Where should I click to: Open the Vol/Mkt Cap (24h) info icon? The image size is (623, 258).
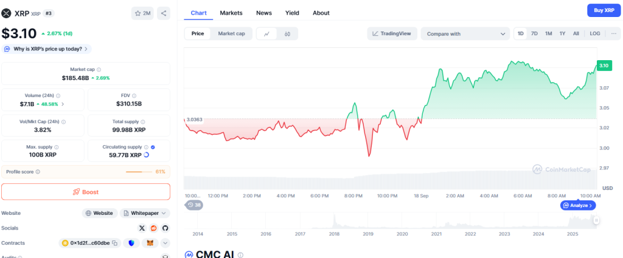63,122
